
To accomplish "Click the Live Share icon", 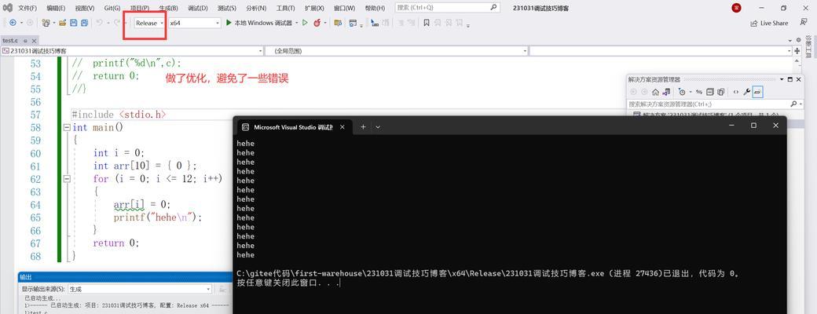I will click(x=753, y=24).
